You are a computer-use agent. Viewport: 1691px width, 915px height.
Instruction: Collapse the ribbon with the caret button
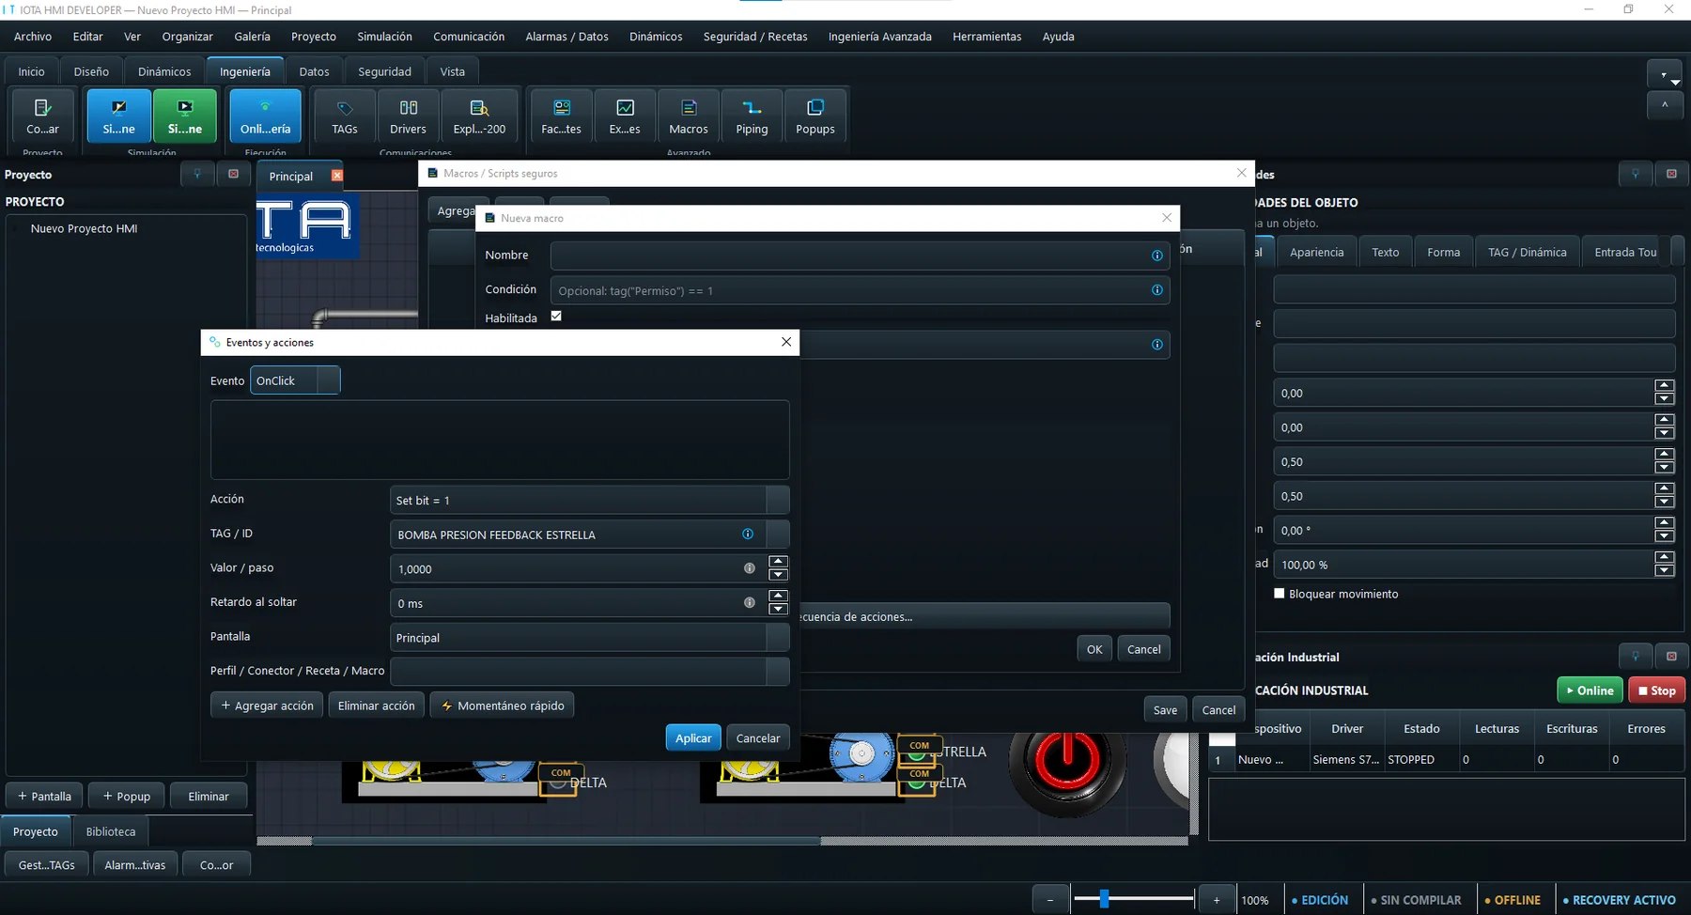point(1665,105)
